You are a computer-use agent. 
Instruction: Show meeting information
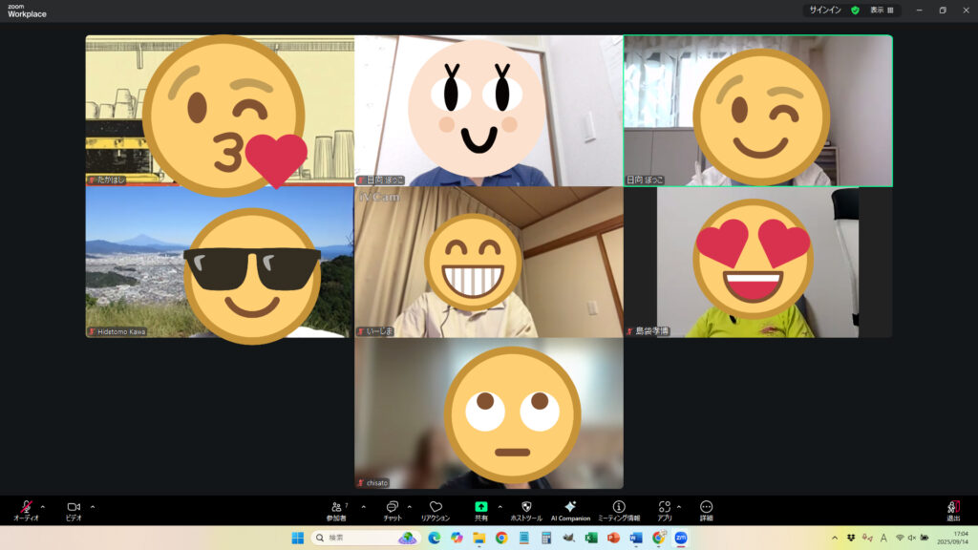pyautogui.click(x=619, y=507)
